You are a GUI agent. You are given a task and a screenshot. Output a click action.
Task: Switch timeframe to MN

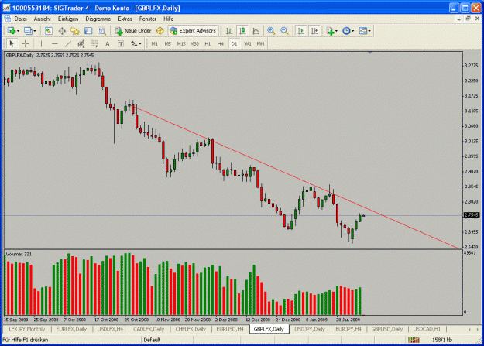[260, 43]
